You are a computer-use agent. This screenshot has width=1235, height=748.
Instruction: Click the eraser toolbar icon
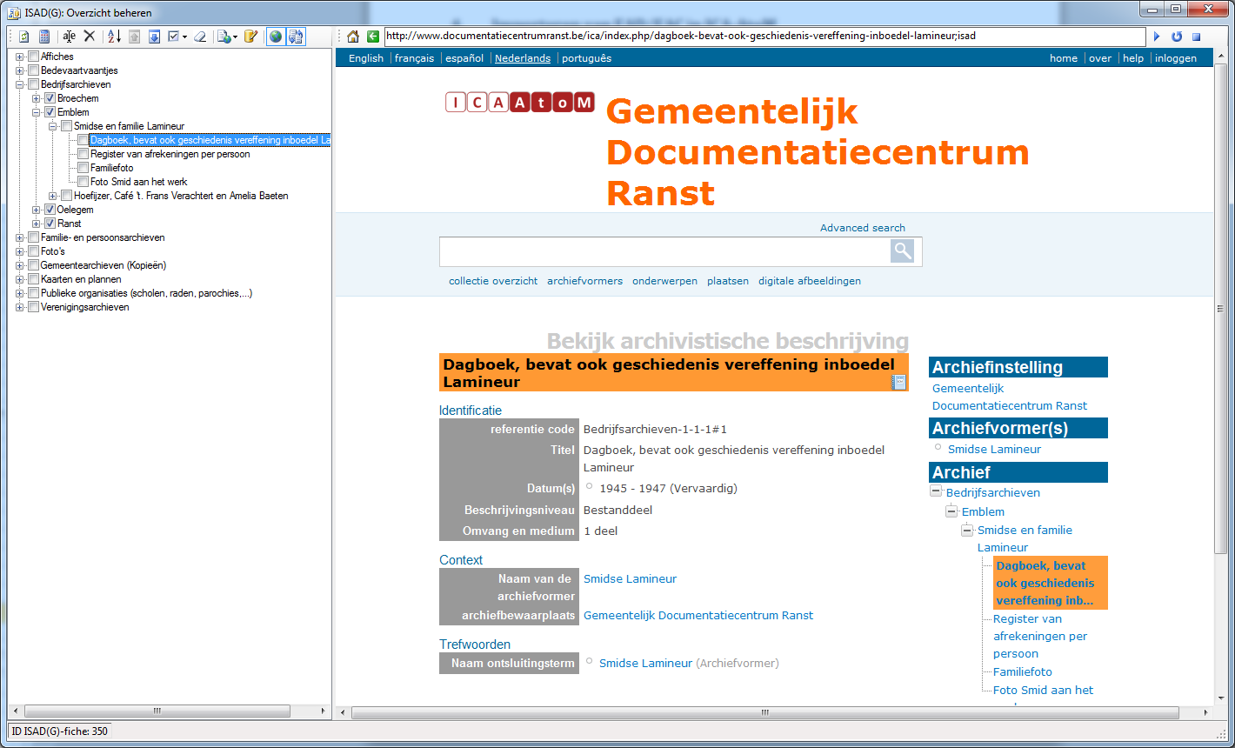point(199,37)
